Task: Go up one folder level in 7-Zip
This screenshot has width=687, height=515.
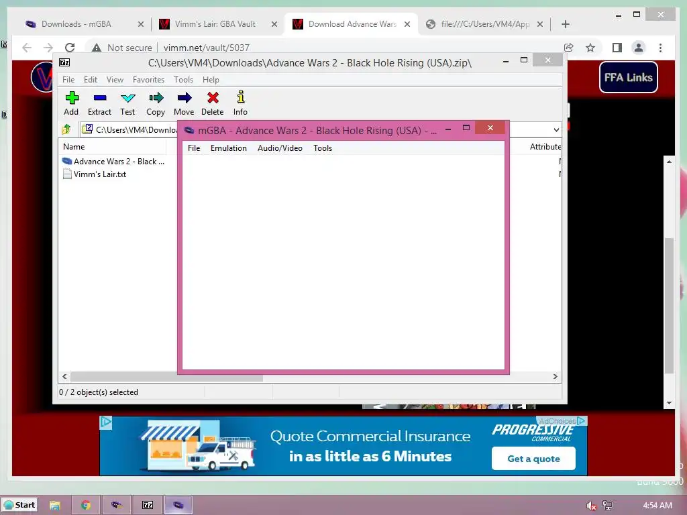Action: (66, 129)
